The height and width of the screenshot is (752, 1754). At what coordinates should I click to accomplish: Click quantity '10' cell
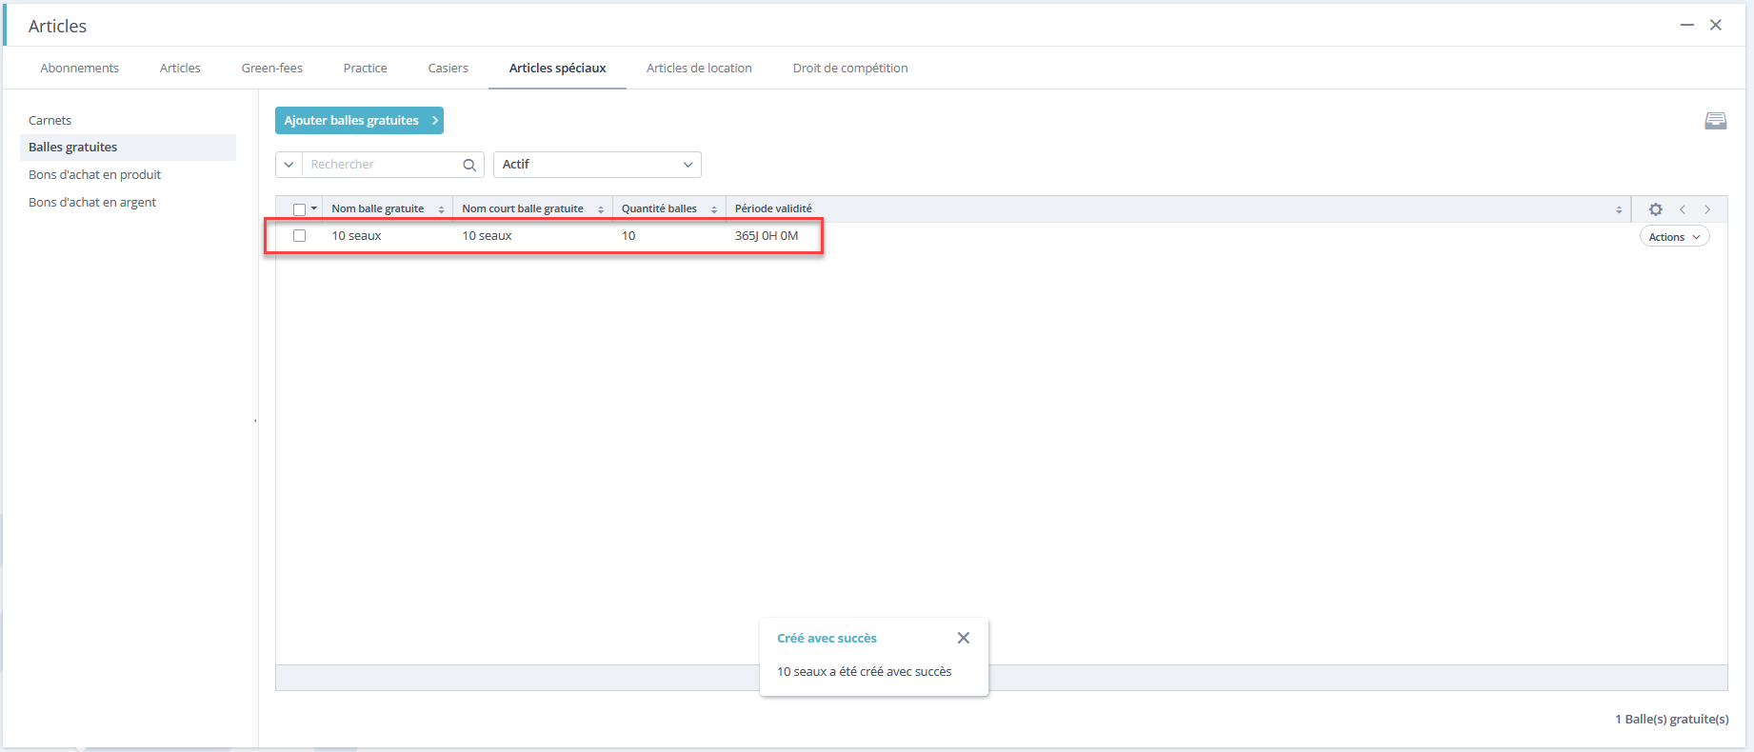(x=628, y=236)
